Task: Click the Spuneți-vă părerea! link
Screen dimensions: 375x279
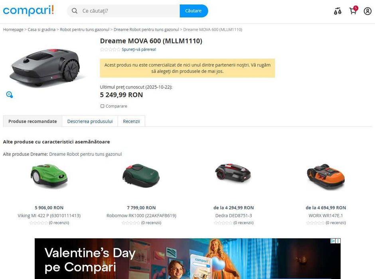Action: coord(139,49)
